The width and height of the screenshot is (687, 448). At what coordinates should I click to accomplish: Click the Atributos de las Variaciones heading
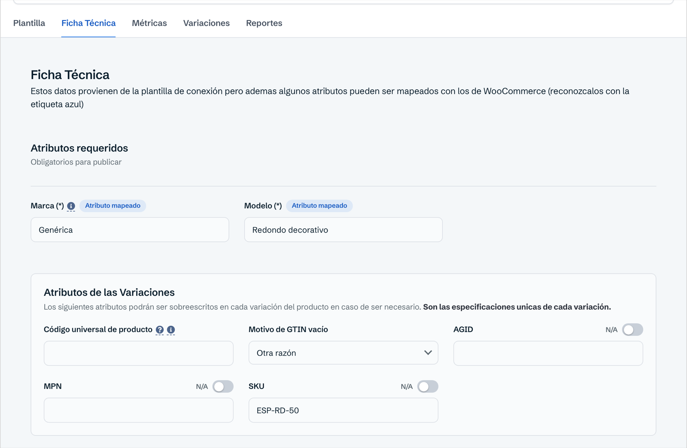(109, 293)
